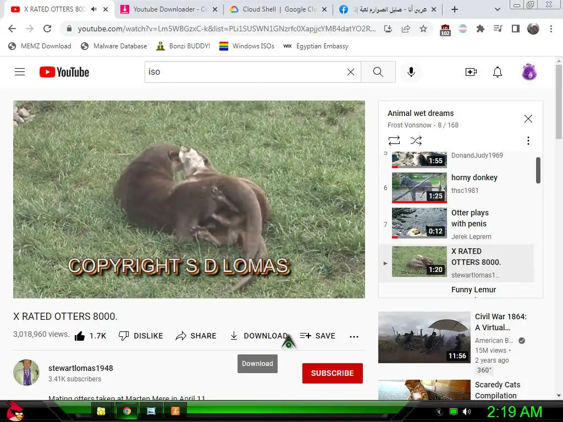The width and height of the screenshot is (563, 422).
Task: Open Chrome three-dot menu
Action: (x=551, y=29)
